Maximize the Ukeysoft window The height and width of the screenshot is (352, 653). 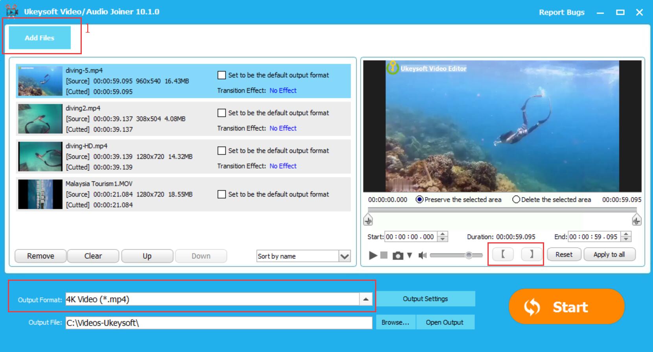point(620,13)
